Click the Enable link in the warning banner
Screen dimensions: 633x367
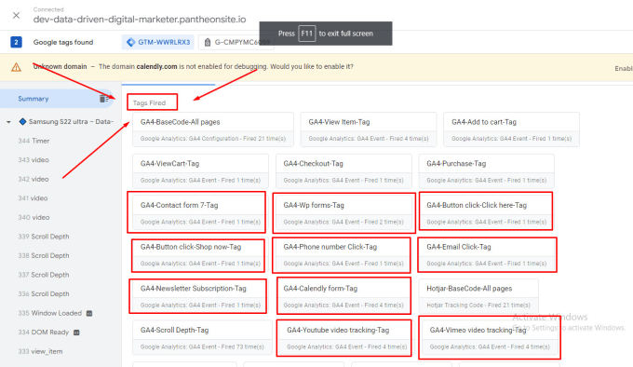tap(624, 69)
